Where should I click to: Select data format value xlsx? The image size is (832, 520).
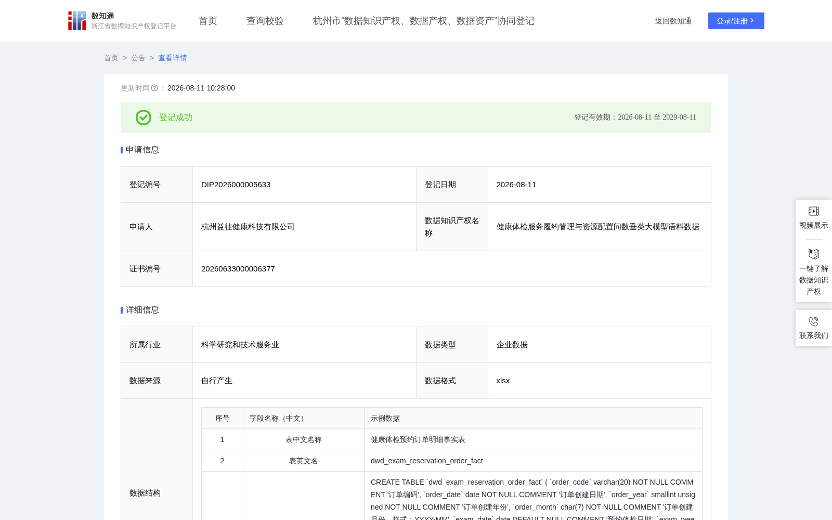click(503, 381)
